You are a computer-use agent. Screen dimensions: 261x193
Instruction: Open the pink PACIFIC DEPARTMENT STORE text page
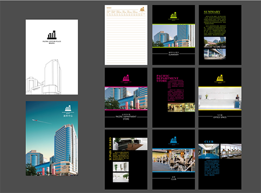[174, 98]
